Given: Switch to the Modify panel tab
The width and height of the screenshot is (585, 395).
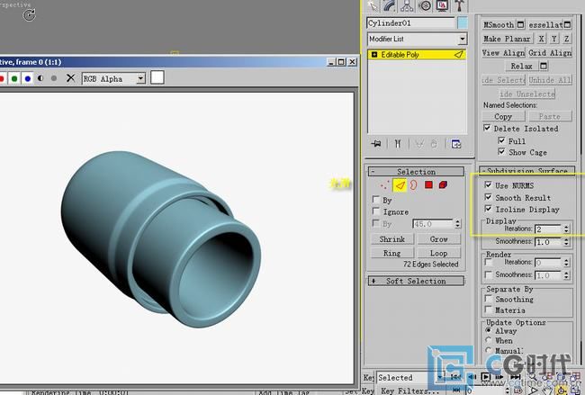Looking at the screenshot, I should [x=389, y=5].
